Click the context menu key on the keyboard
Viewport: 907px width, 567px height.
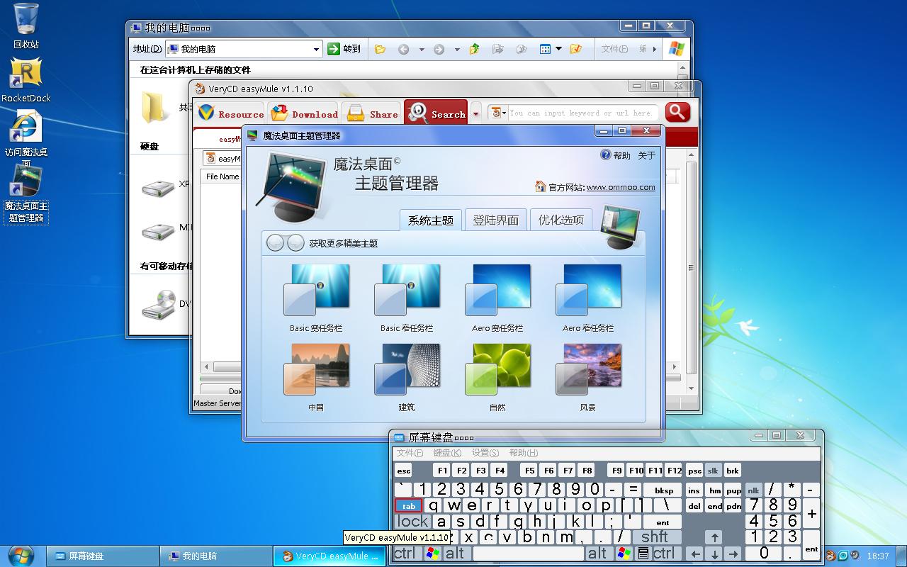[x=643, y=553]
